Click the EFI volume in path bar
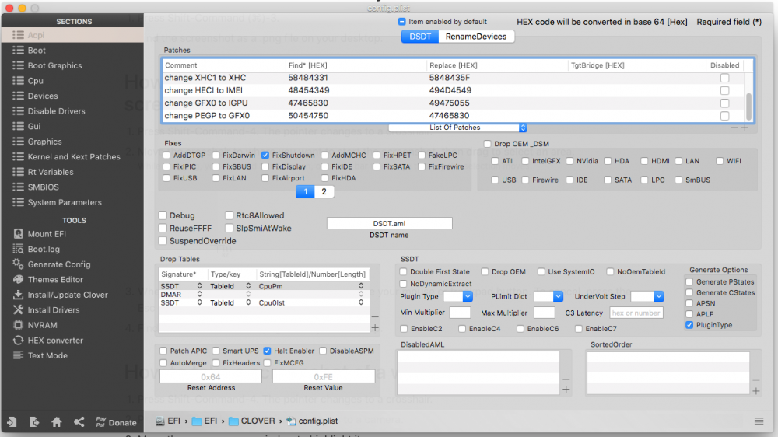Viewport: 778px width, 437px height. [168, 421]
